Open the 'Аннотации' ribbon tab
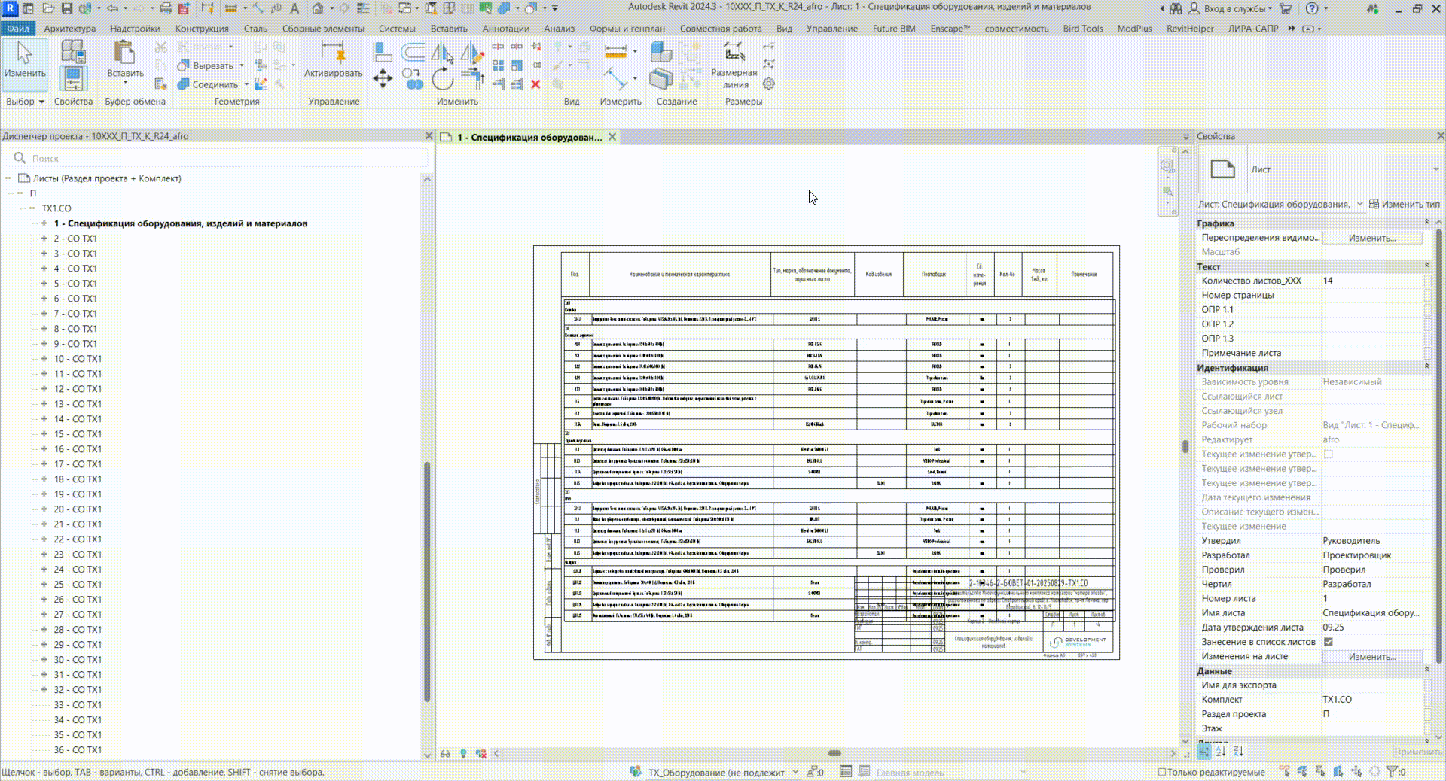 click(505, 29)
